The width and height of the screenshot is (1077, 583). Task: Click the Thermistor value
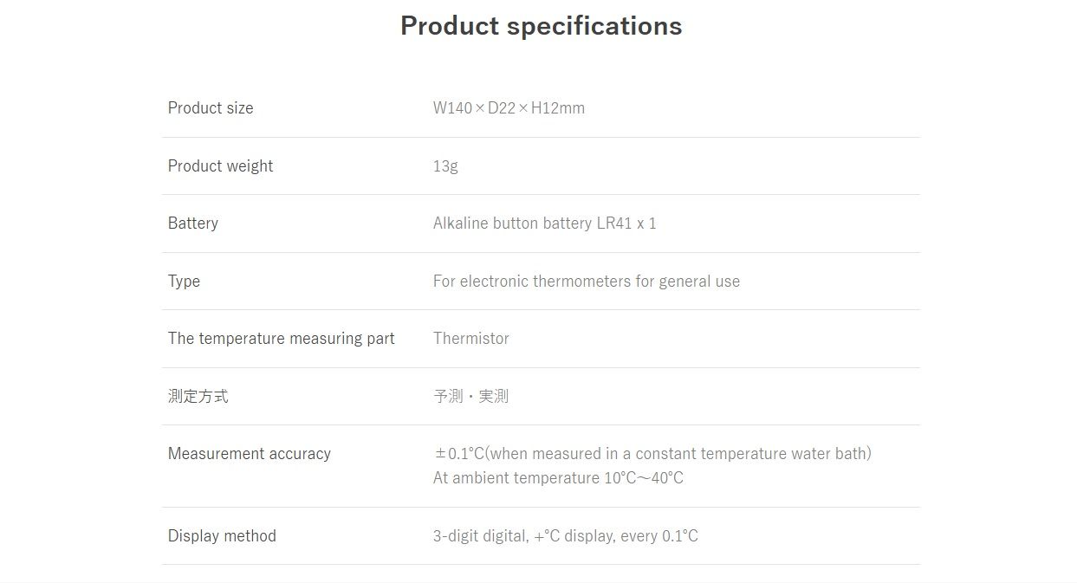pyautogui.click(x=471, y=339)
